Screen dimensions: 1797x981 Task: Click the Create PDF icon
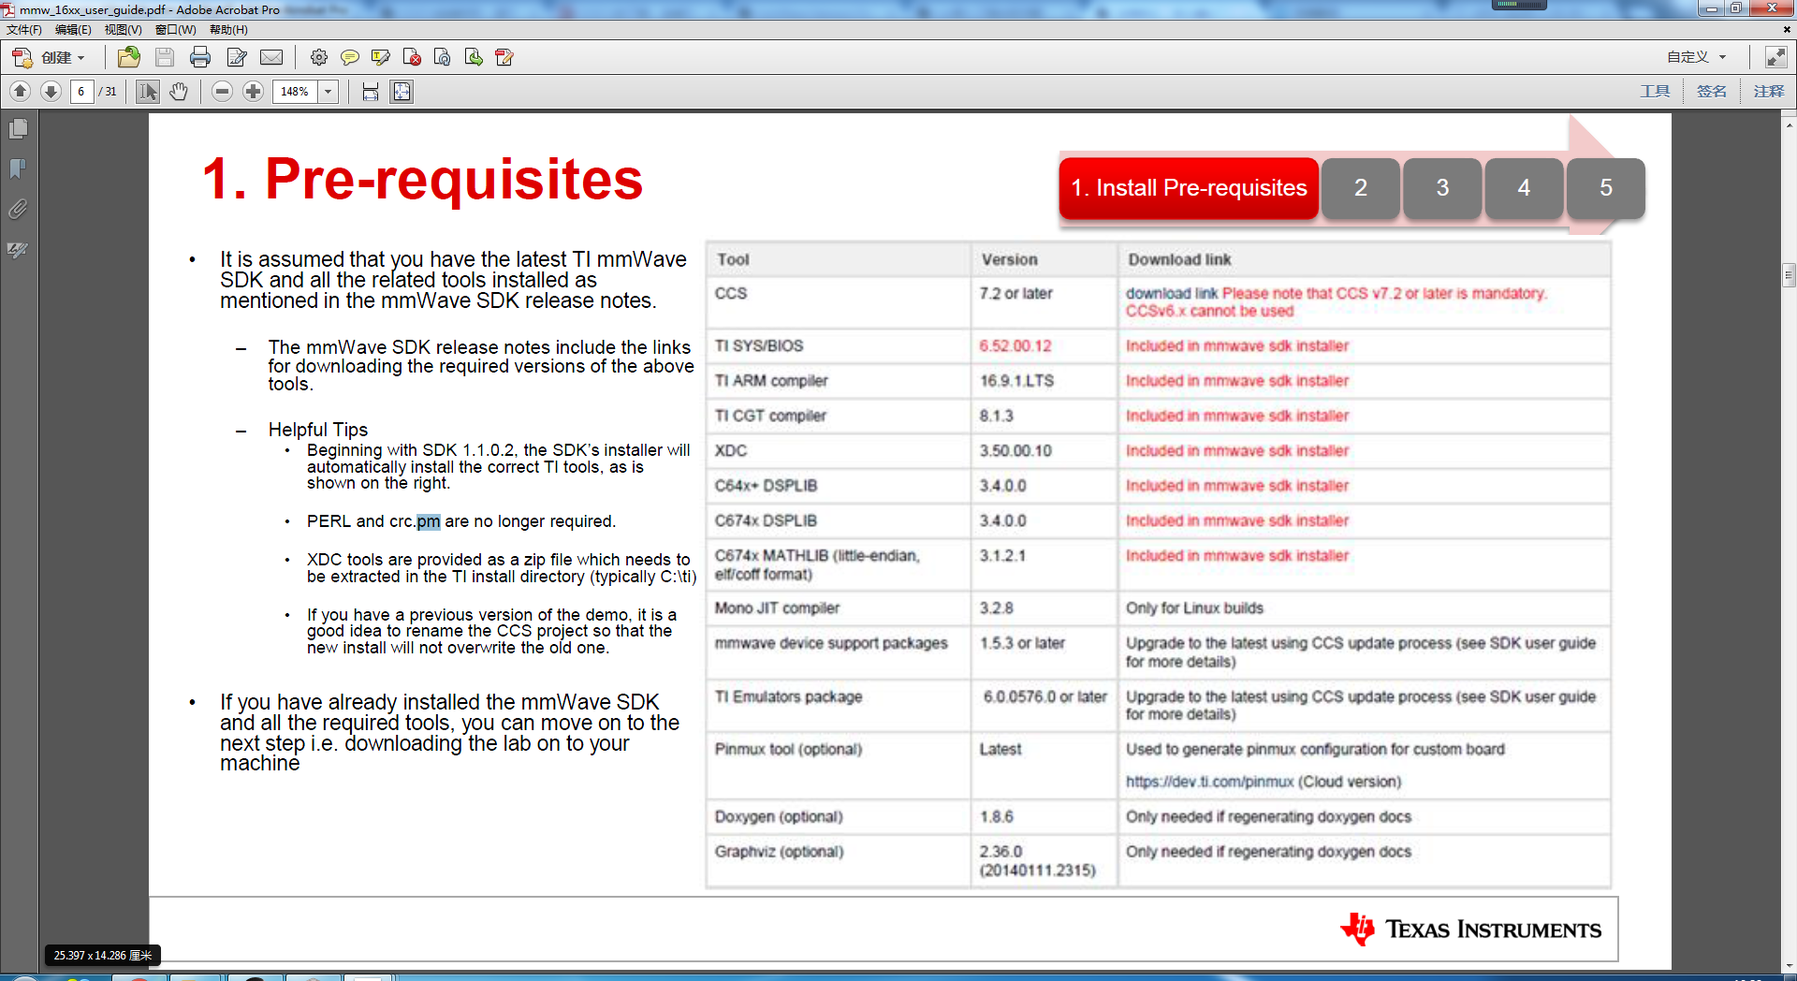[x=22, y=57]
